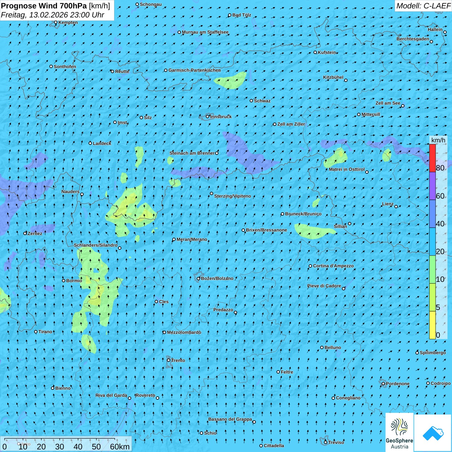This screenshot has width=452, height=452.
Task: Click the 'Prognose Wind 700hPa' title
Action: tap(44, 5)
